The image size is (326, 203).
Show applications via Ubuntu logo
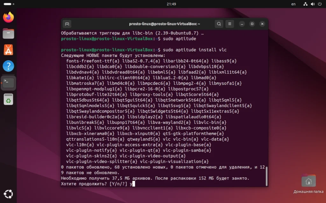point(8,194)
